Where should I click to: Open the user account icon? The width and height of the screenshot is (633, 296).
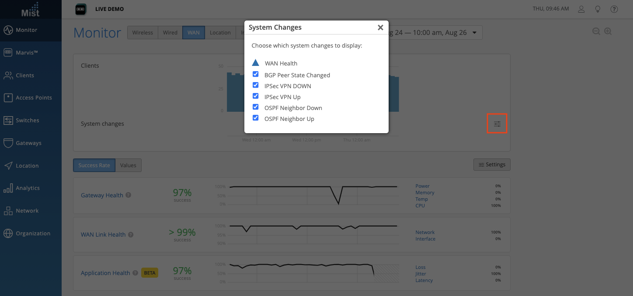[x=581, y=9]
